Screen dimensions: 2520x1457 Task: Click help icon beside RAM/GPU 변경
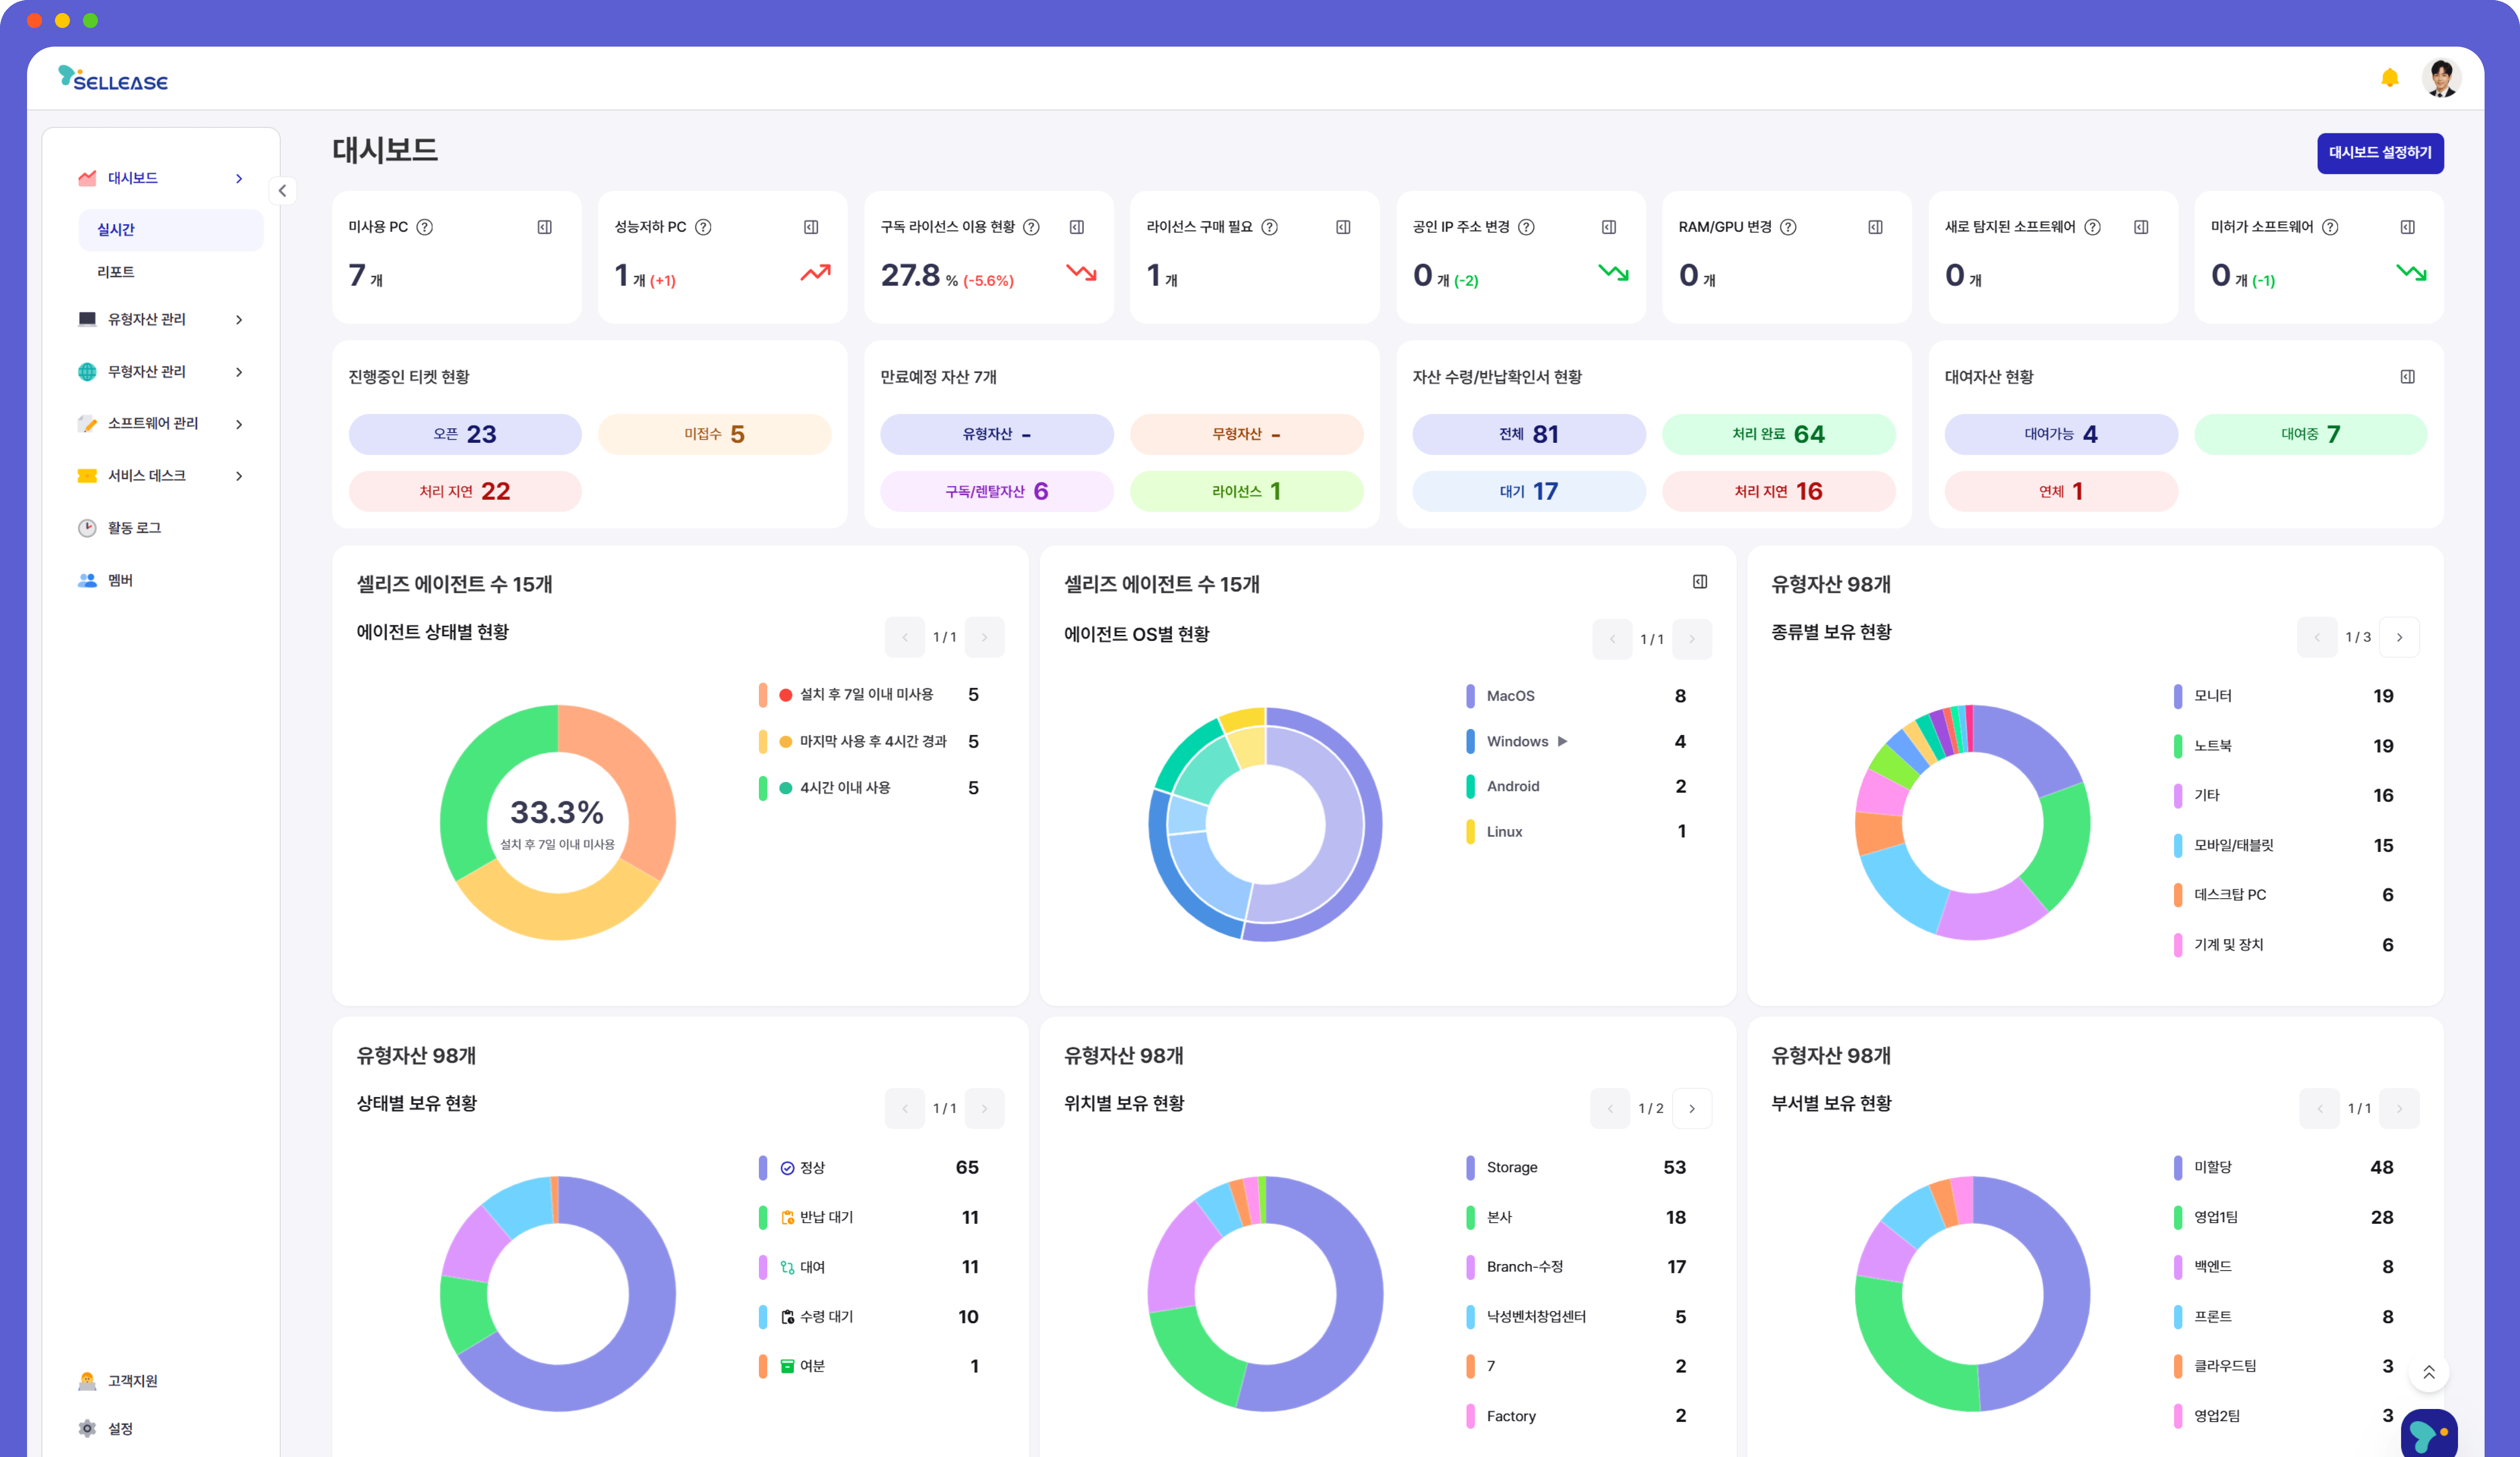[x=1788, y=227]
